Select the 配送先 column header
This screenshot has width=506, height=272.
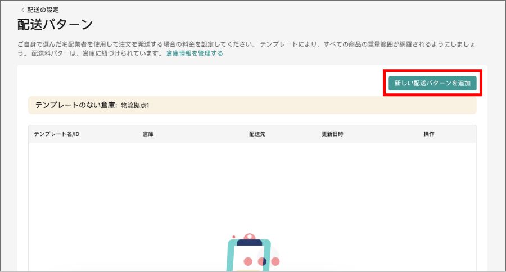257,134
